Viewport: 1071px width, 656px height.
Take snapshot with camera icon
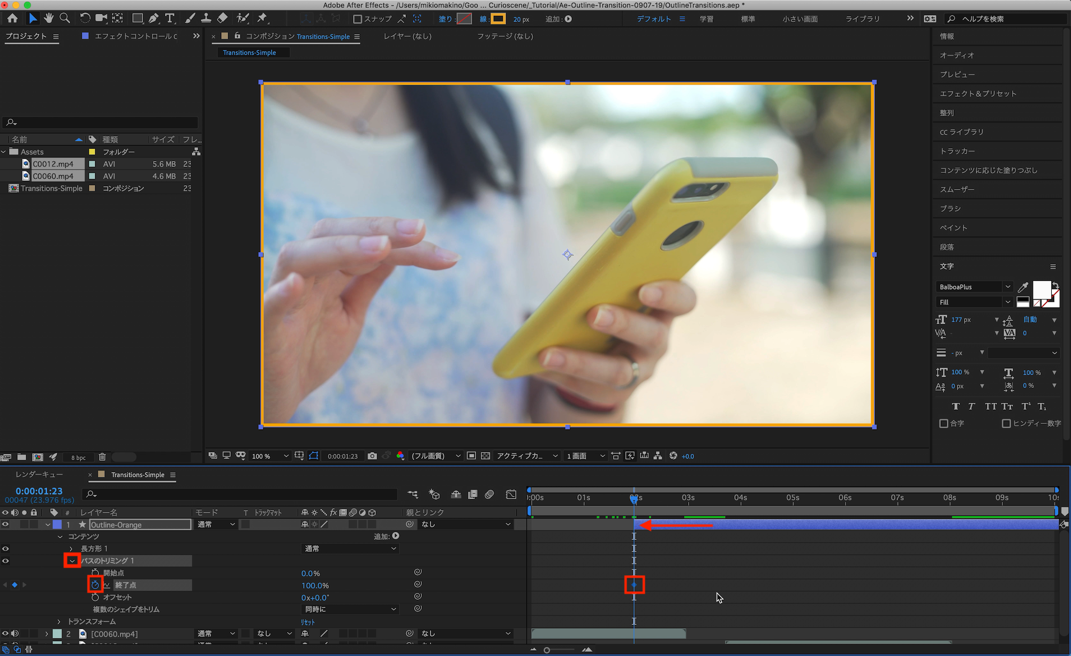click(x=372, y=456)
